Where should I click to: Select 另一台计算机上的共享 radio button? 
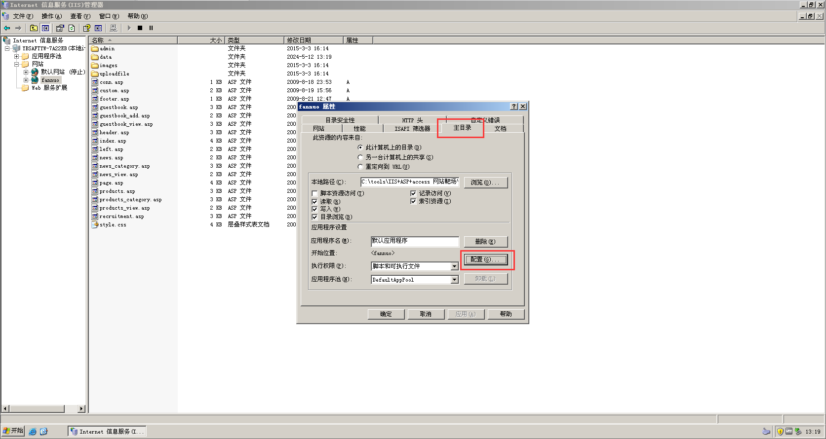tap(360, 157)
